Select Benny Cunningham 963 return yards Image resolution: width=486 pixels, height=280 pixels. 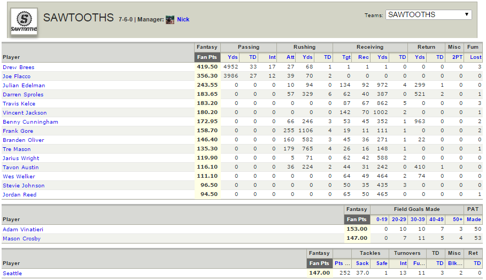point(420,122)
